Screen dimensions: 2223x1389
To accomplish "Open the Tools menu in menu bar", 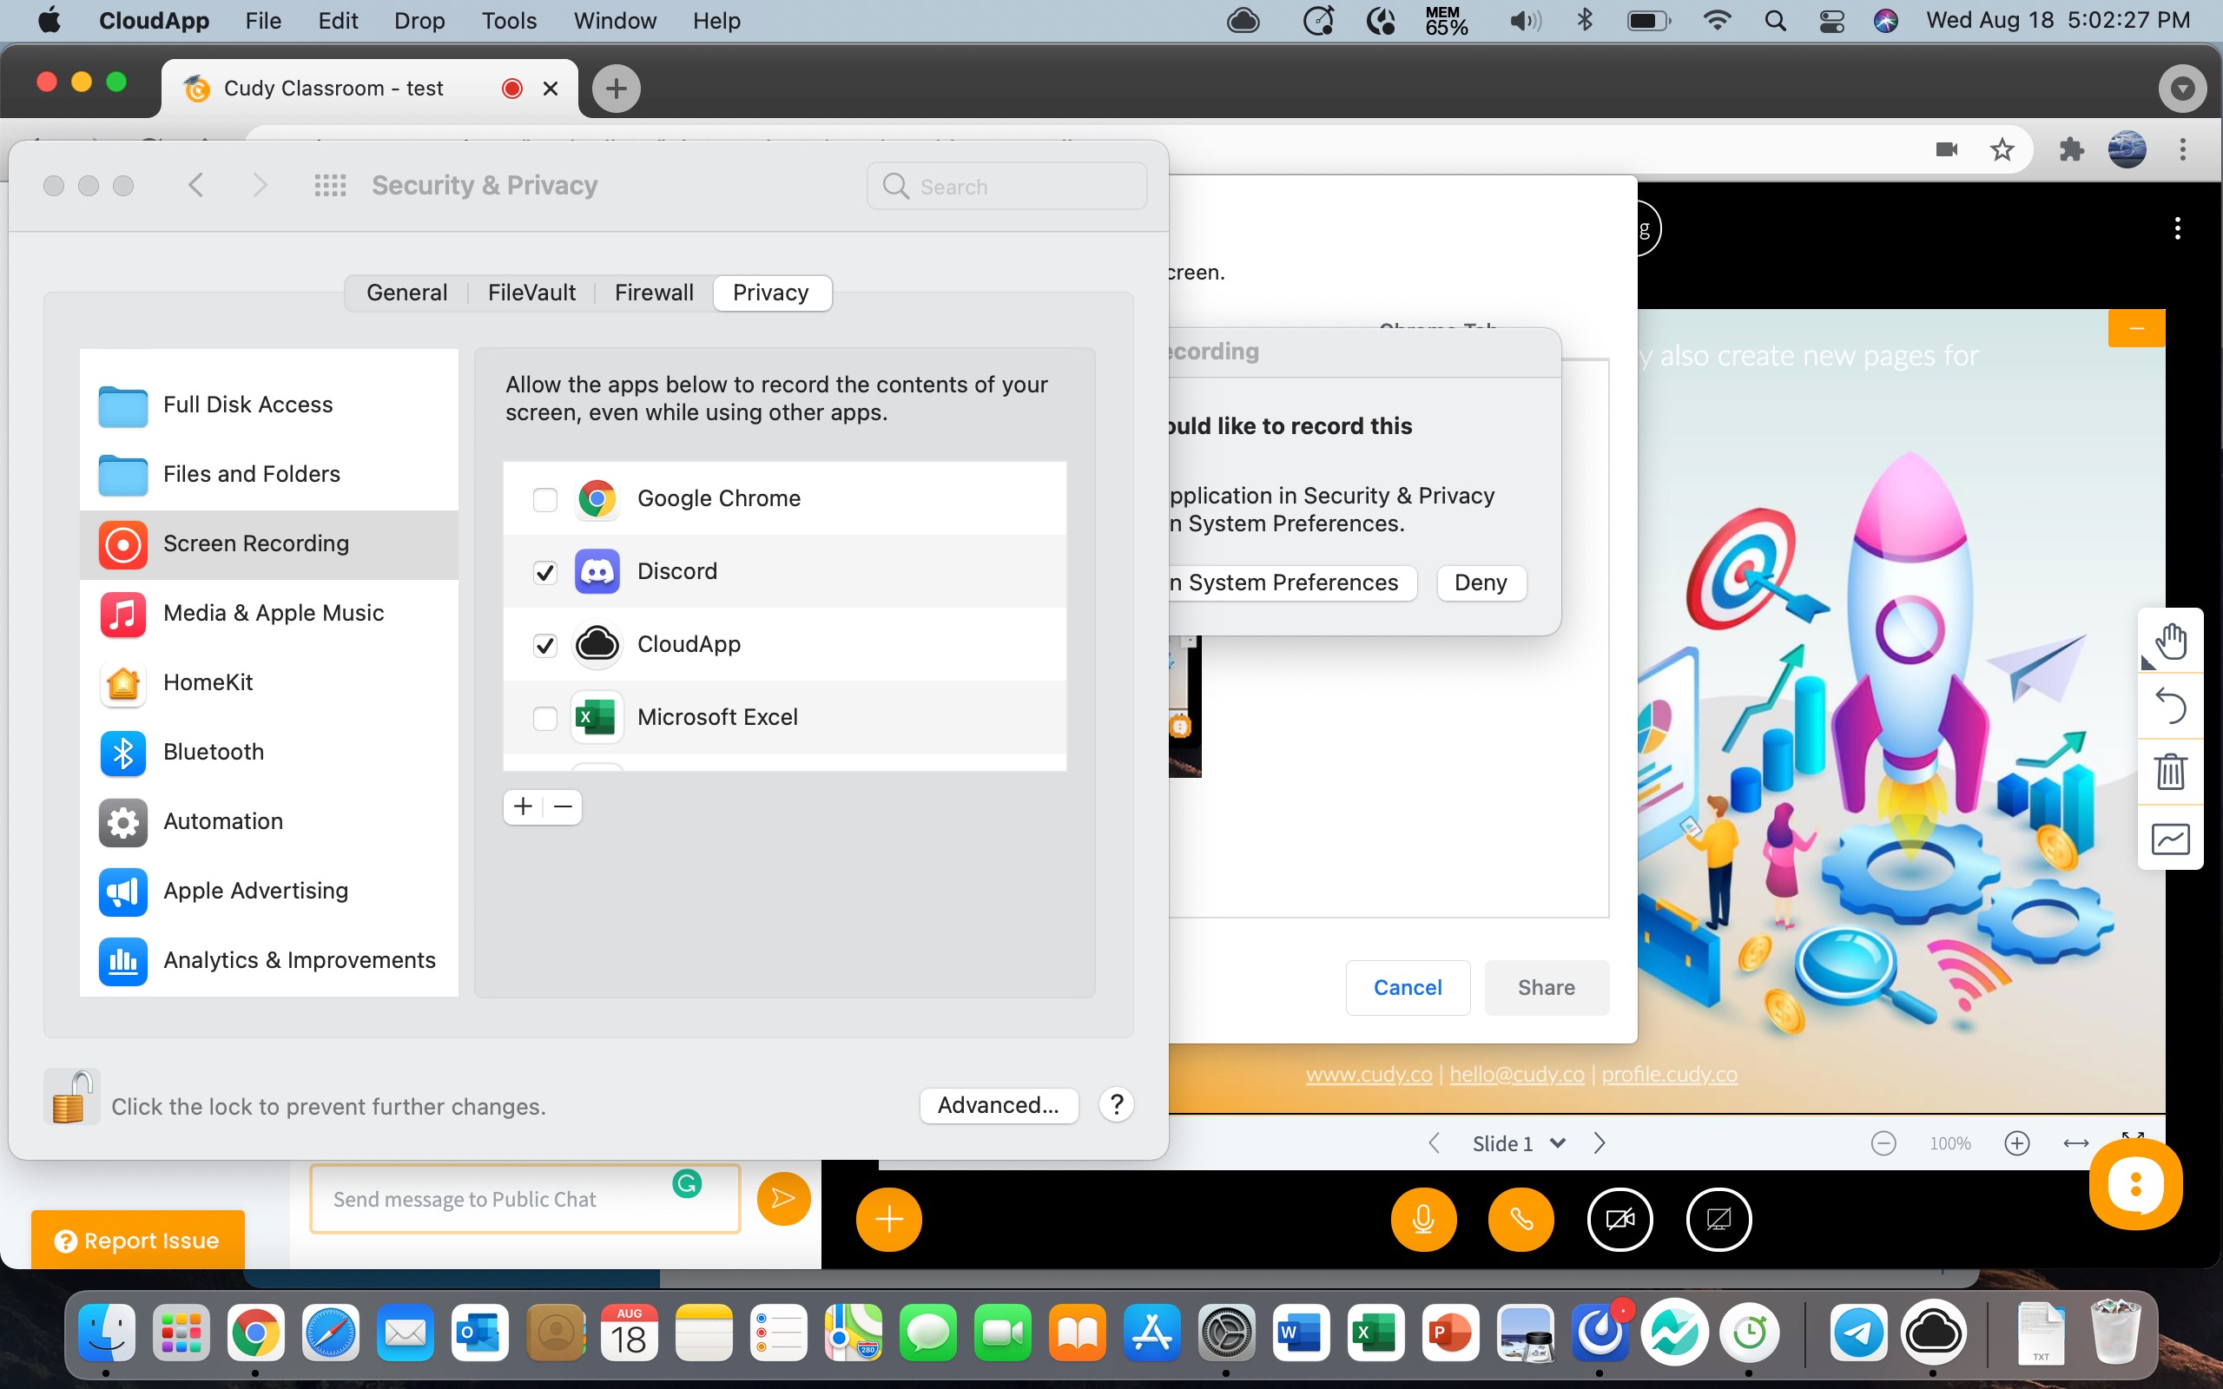I will 509,20.
